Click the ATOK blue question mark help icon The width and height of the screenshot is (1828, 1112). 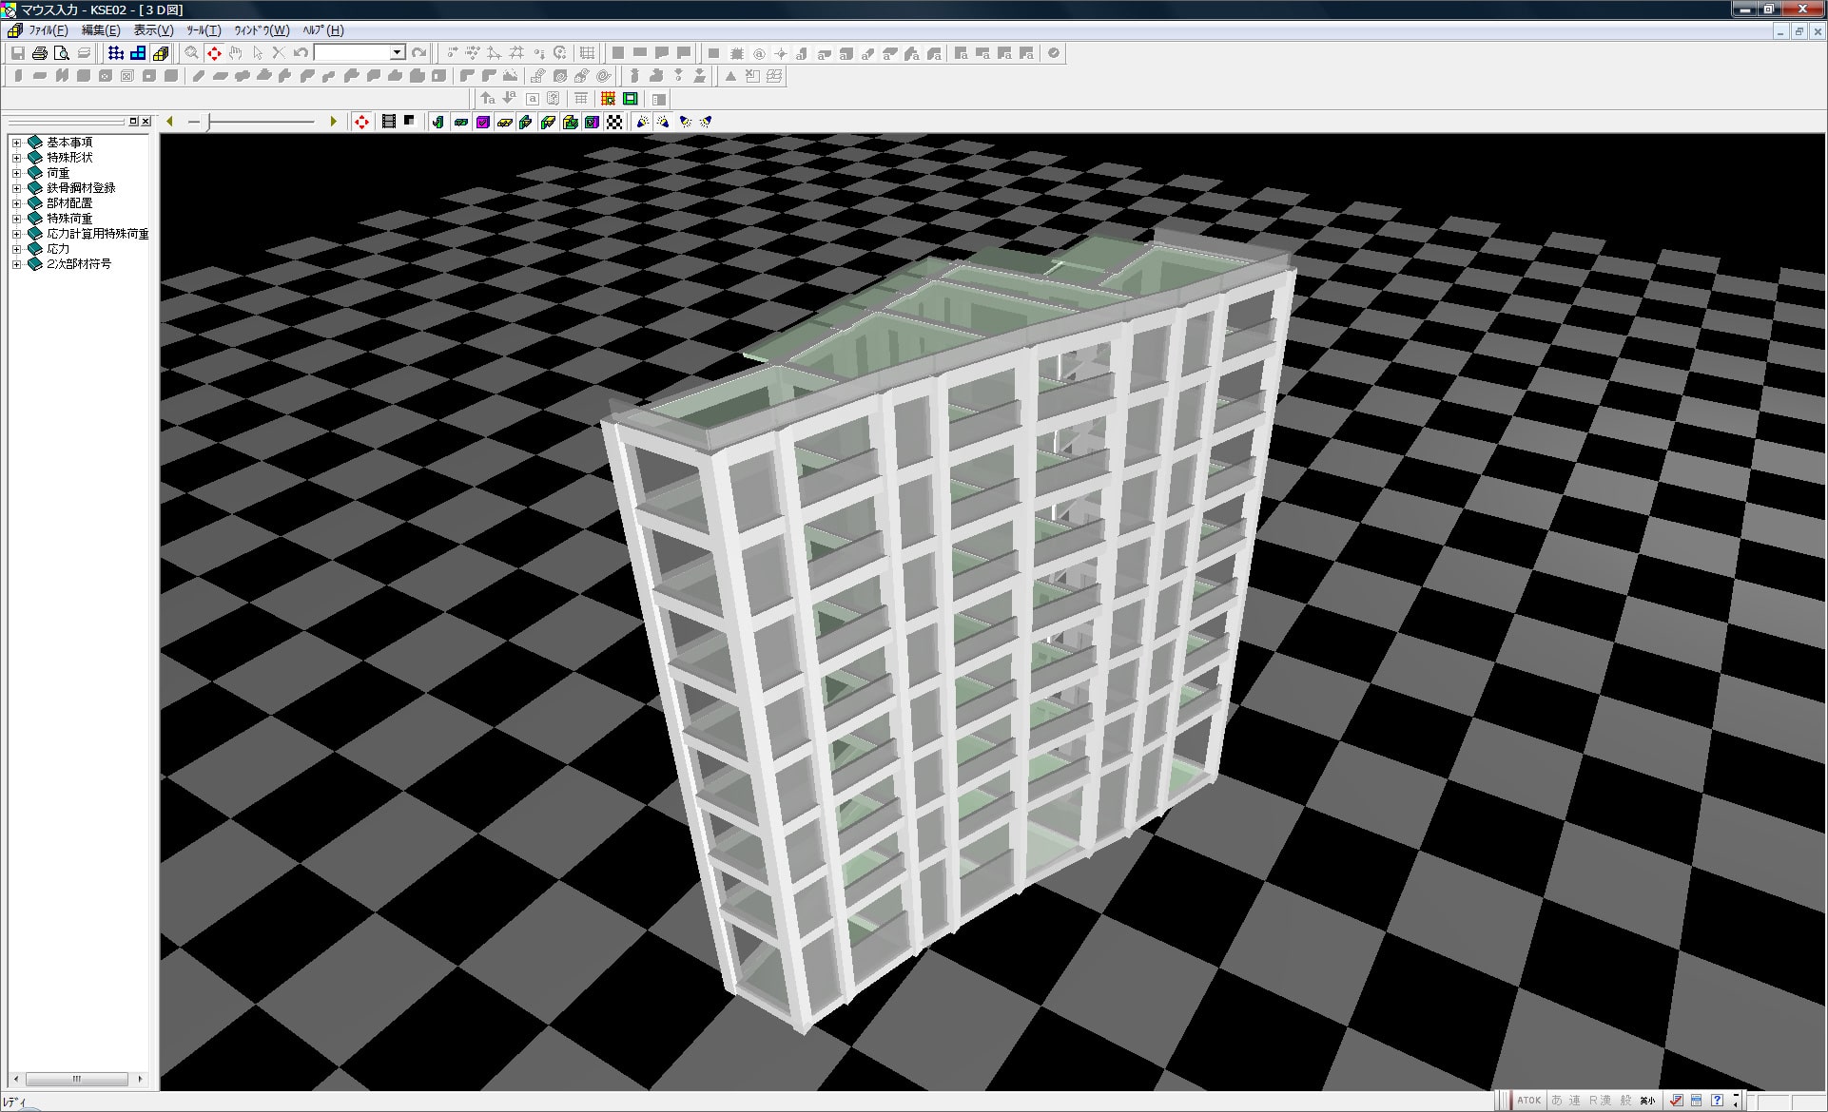tap(1717, 1101)
